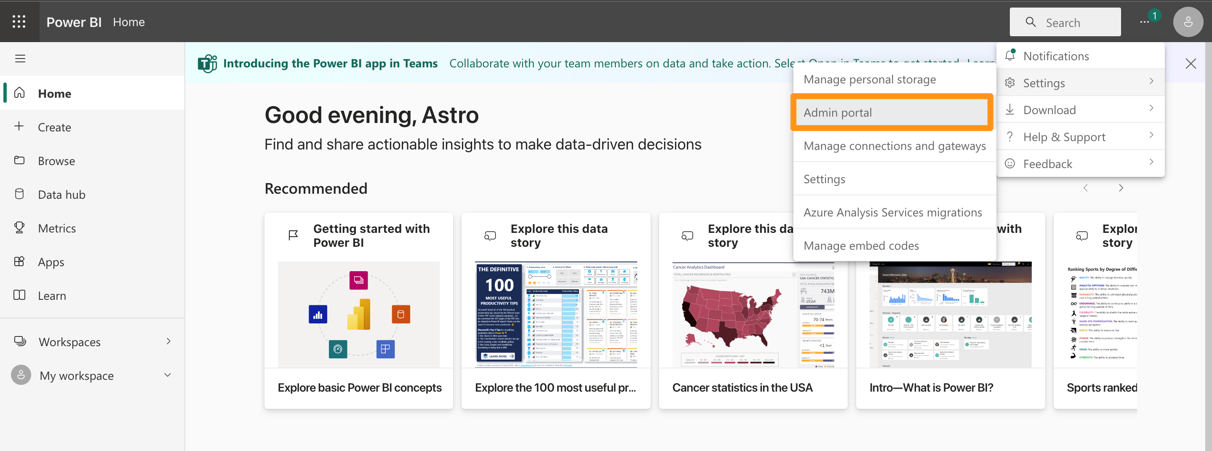Open Getting started with Power BI thumbnail

click(358, 314)
